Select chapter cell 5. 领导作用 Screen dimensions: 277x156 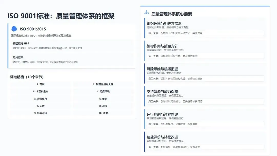pos(41,99)
